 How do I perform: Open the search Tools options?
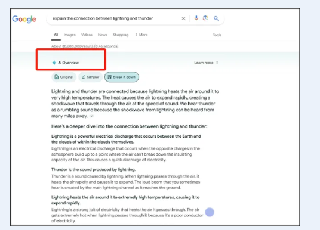point(217,35)
